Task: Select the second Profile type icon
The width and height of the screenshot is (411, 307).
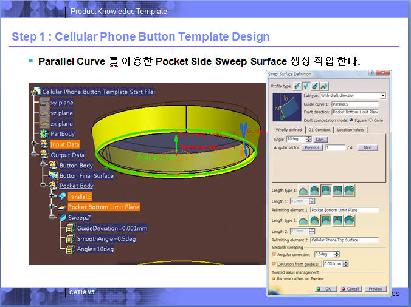Action: (x=306, y=86)
